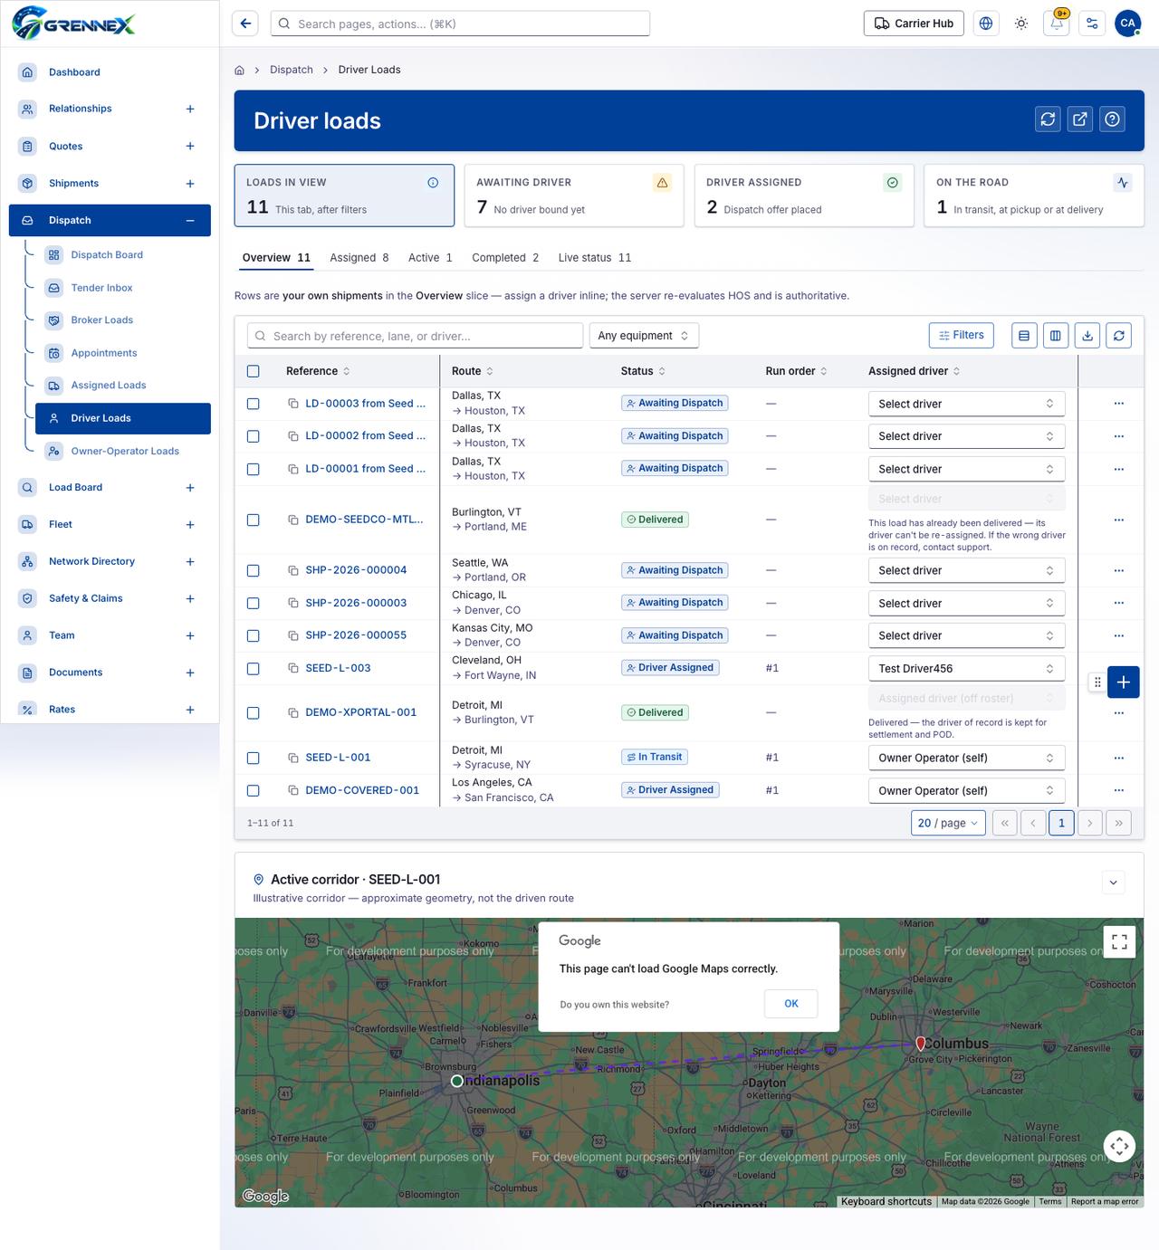Toggle the select-all header checkbox

[x=254, y=371]
